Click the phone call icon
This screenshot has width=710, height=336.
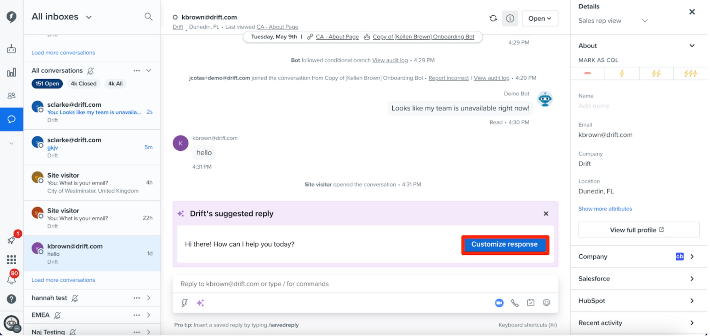[515, 303]
